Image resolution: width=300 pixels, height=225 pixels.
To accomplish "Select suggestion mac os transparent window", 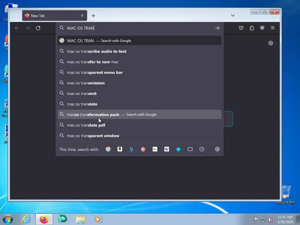I will pyautogui.click(x=139, y=136).
